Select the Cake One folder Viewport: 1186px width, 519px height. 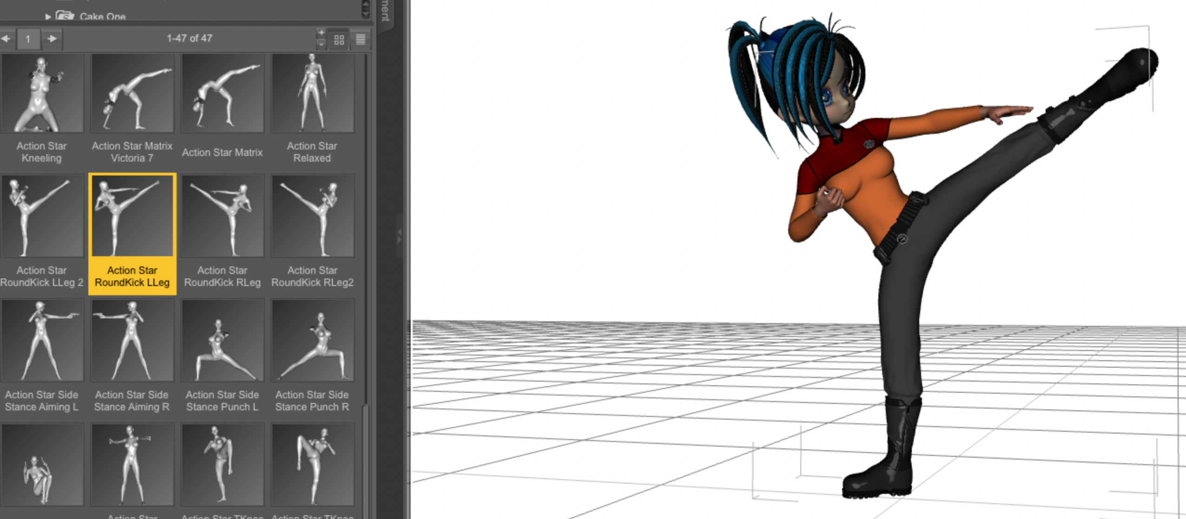[102, 17]
